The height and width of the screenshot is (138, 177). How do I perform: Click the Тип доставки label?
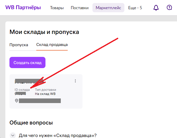point(45,90)
